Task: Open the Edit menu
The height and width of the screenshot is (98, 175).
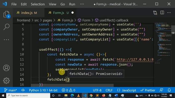Action: coord(24,4)
